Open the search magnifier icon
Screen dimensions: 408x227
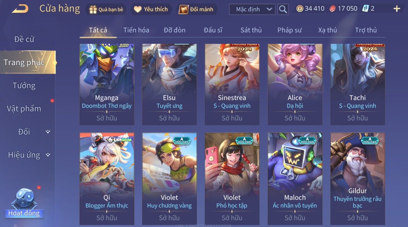(x=283, y=9)
